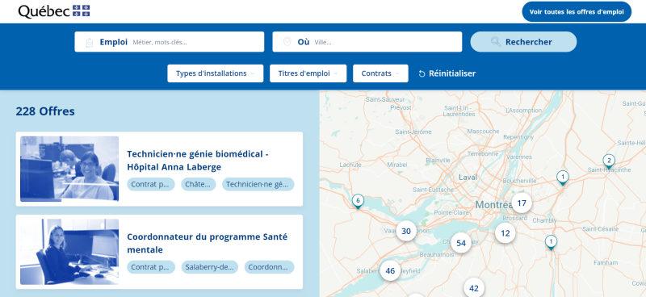646x297 pixels.
Task: Click Repentigny label on the map
Action: click(x=518, y=136)
